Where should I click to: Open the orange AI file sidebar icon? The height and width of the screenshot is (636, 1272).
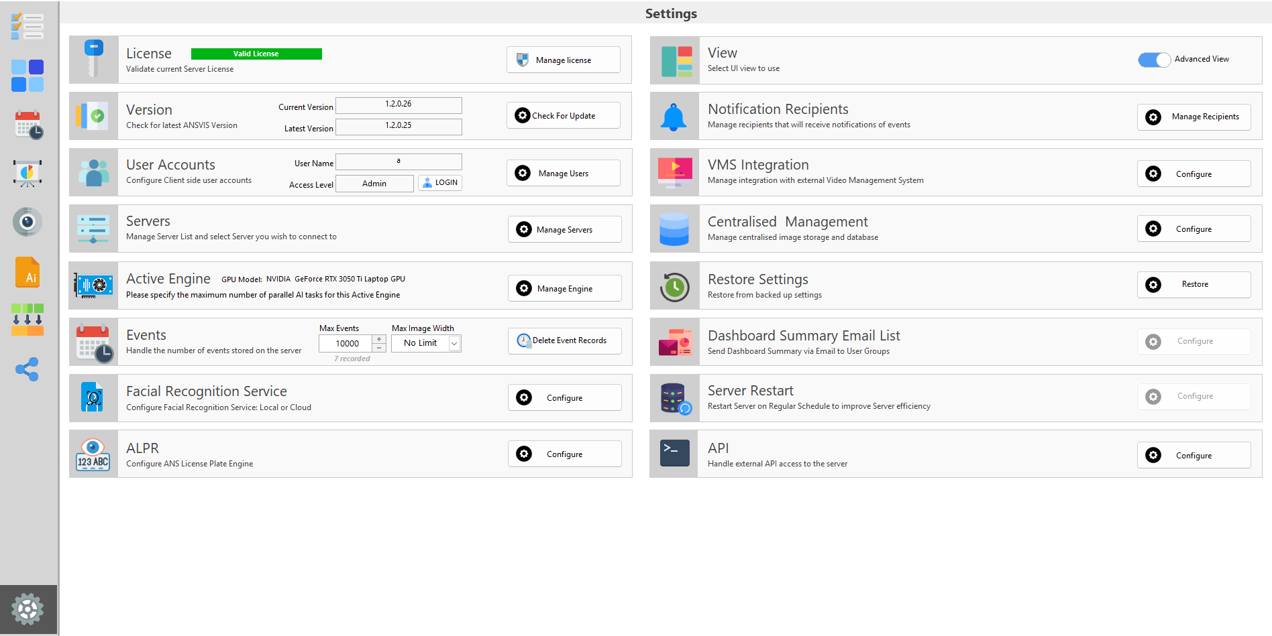(28, 273)
